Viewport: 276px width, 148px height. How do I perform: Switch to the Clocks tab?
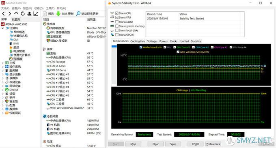click(174, 41)
